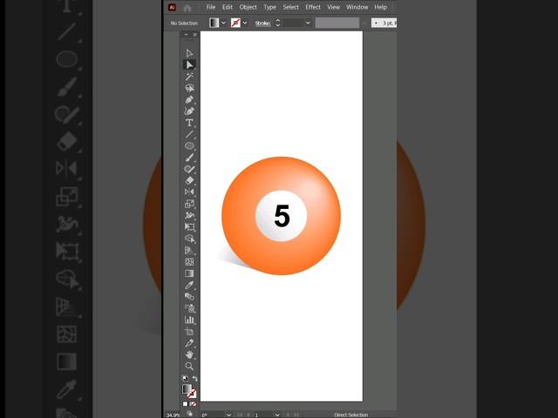Open the fill color dropdown in control bar
558x418 pixels.
click(224, 23)
